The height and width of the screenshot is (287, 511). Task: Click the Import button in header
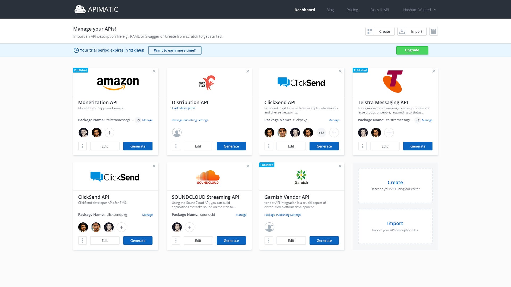[417, 31]
